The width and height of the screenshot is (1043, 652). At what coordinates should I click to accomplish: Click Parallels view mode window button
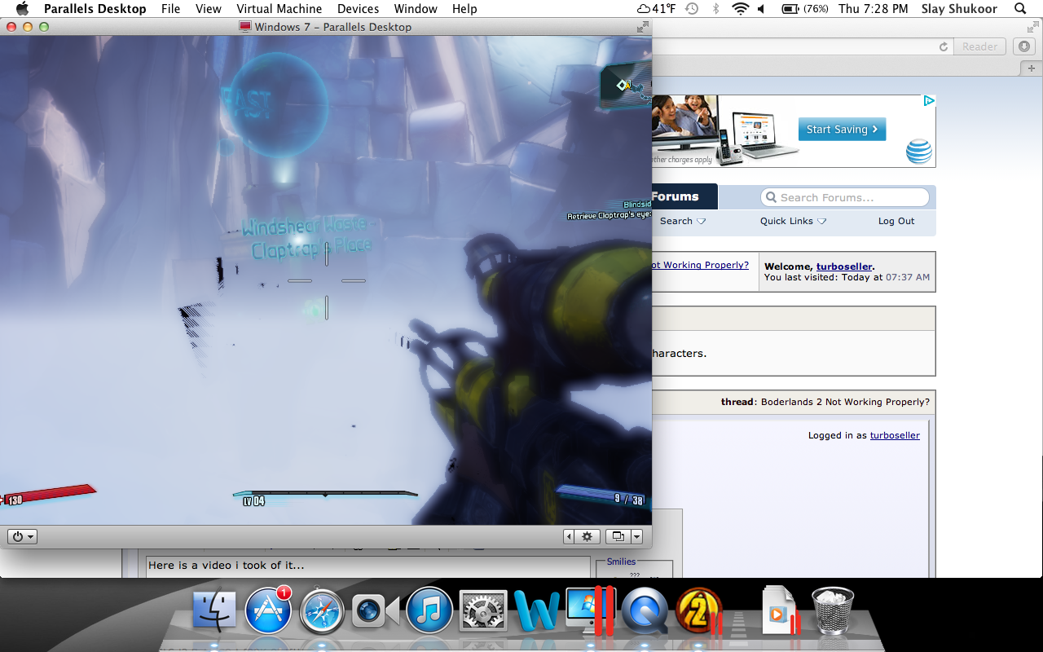click(618, 536)
